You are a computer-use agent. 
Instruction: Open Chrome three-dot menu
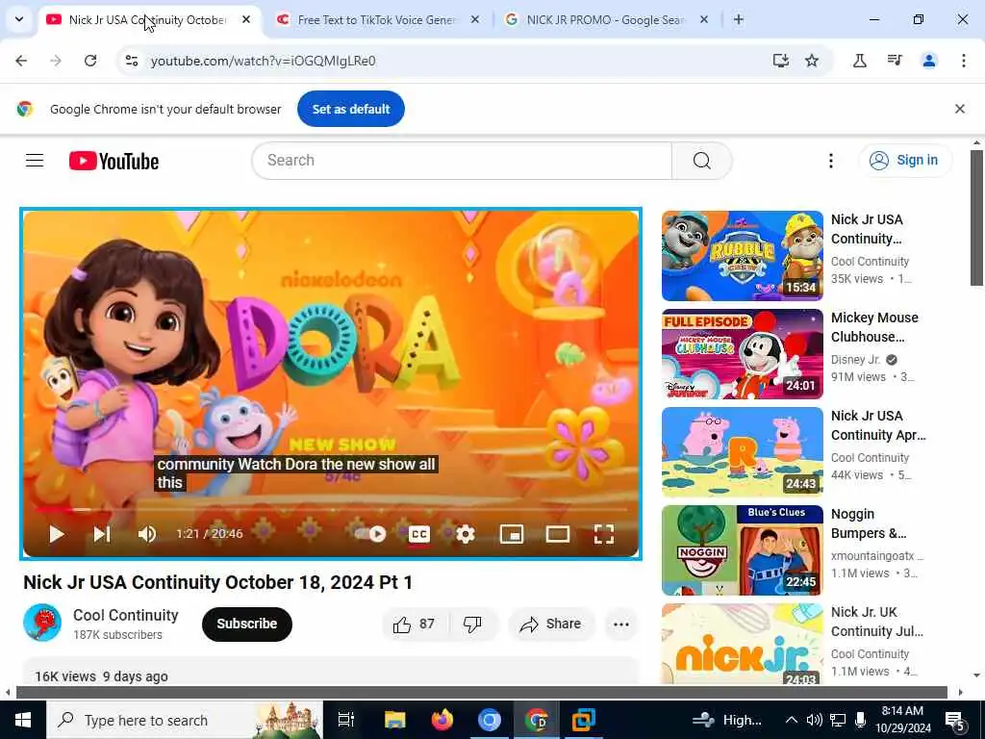point(963,61)
